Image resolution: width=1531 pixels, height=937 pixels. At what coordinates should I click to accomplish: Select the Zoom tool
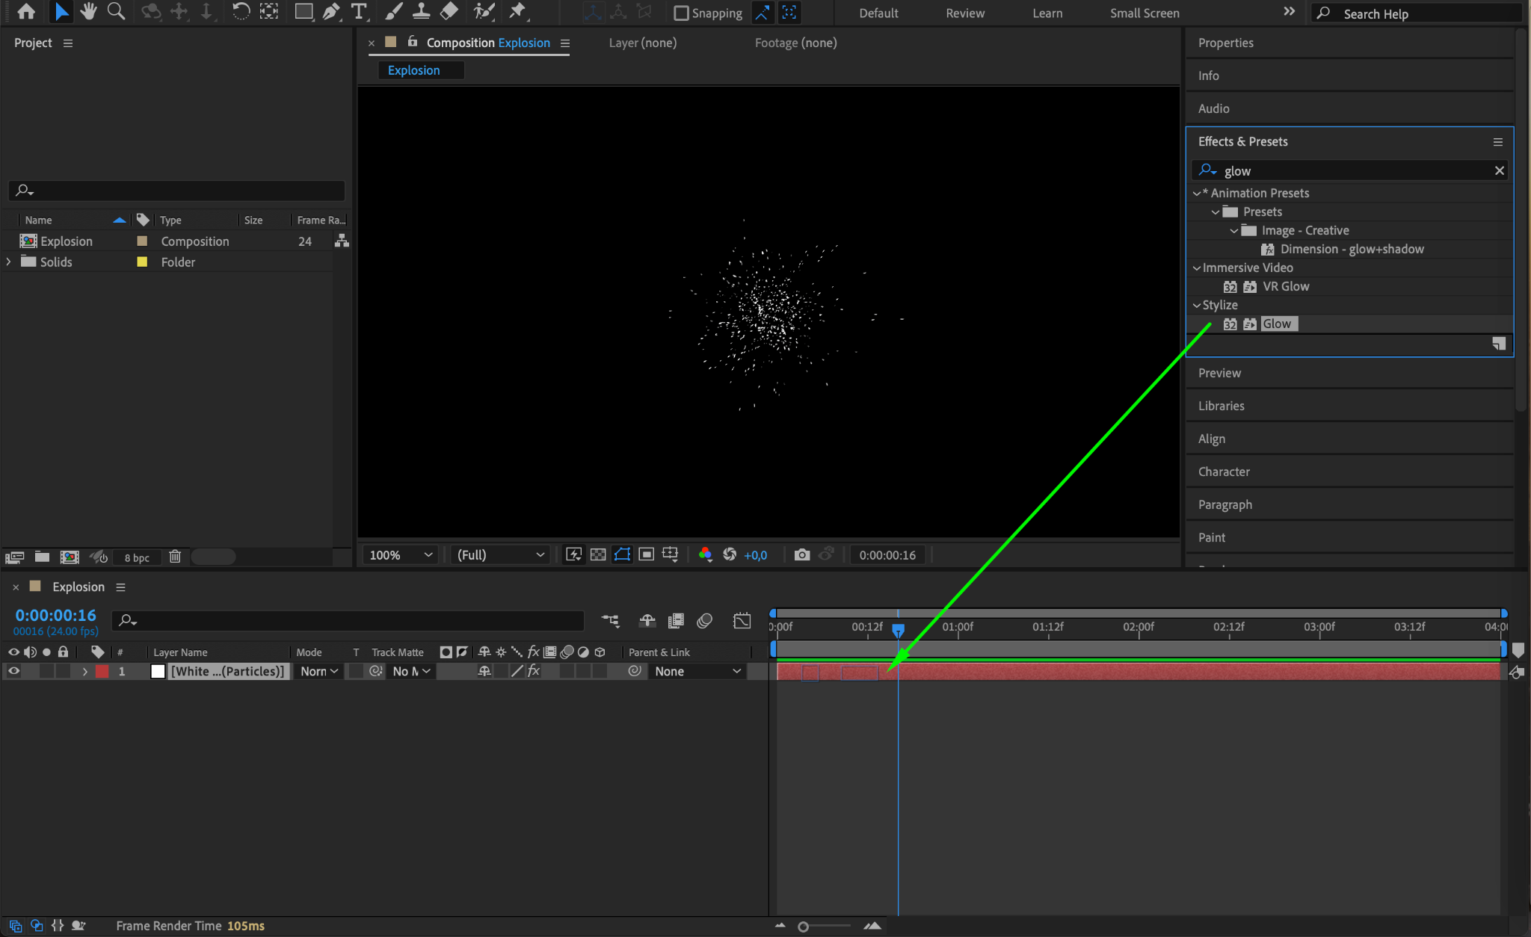116,11
